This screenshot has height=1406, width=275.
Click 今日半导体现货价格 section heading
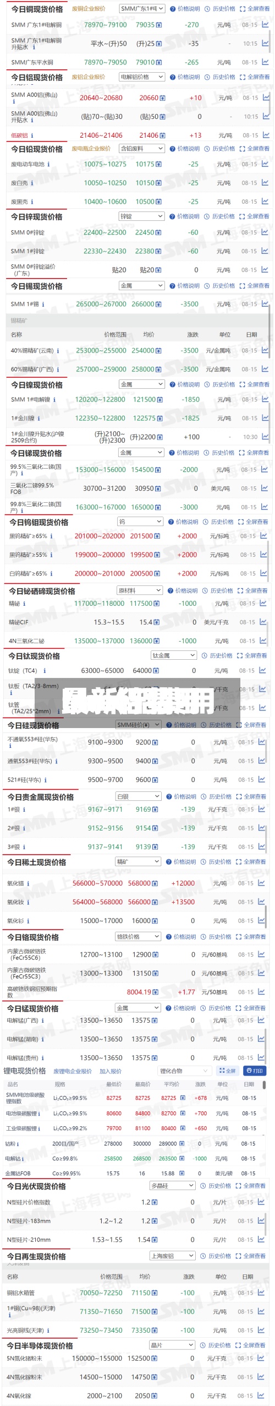coord(40,1346)
